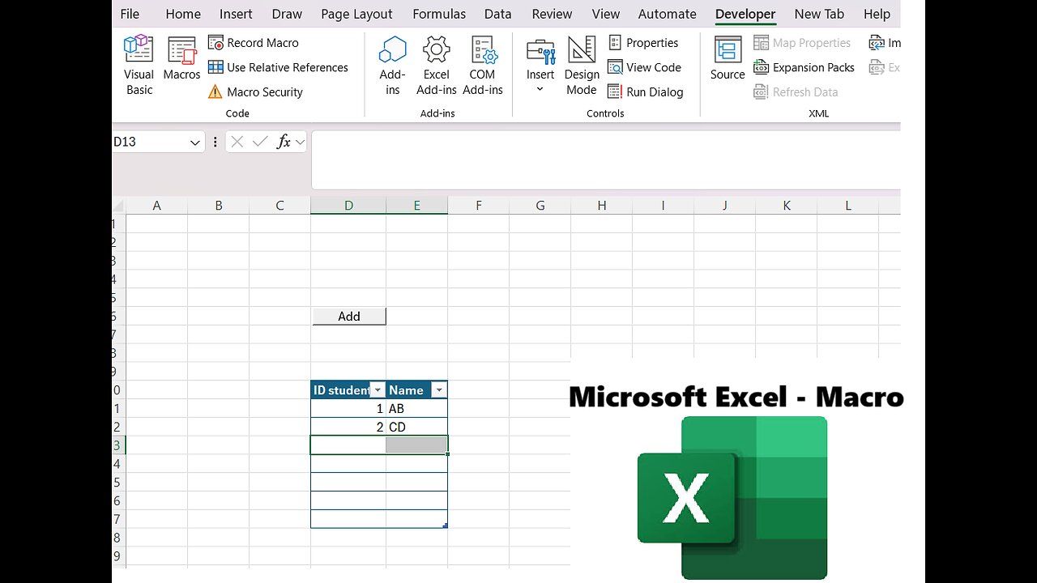
Task: Select the cell containing AB
Action: click(416, 409)
